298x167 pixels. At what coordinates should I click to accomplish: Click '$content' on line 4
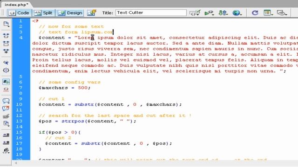[x=52, y=38]
